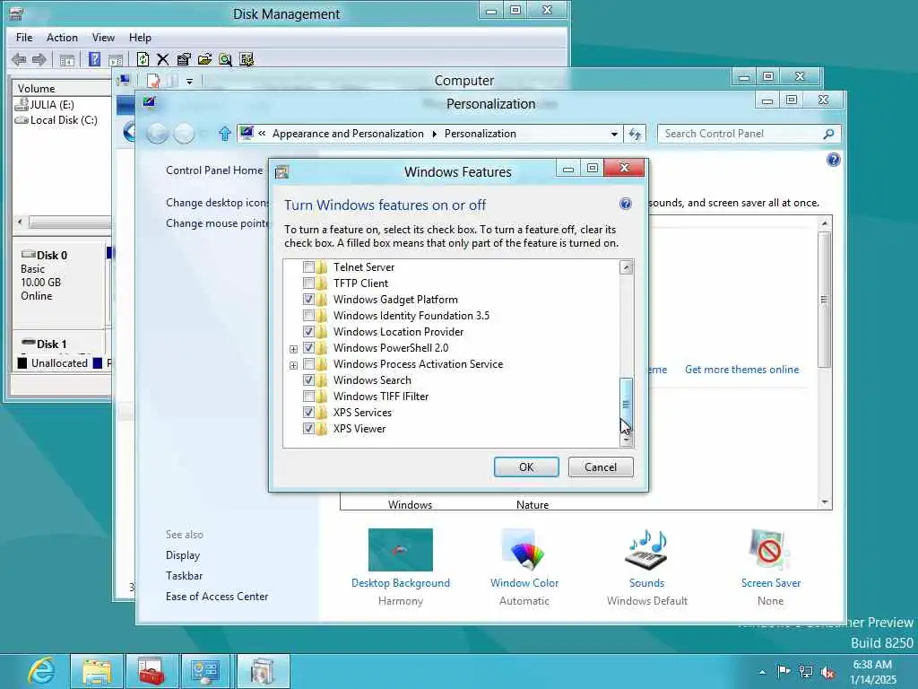The height and width of the screenshot is (689, 918).
Task: Click the themes list scrollbar thumb in Personalization
Action: pos(825,299)
